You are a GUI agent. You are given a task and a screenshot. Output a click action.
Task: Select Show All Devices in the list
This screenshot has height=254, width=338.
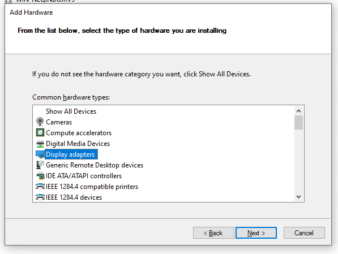pos(71,111)
